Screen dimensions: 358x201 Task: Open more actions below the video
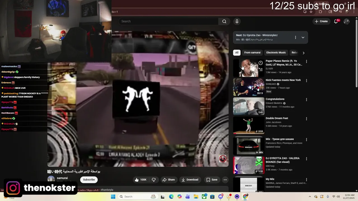pyautogui.click(x=225, y=180)
